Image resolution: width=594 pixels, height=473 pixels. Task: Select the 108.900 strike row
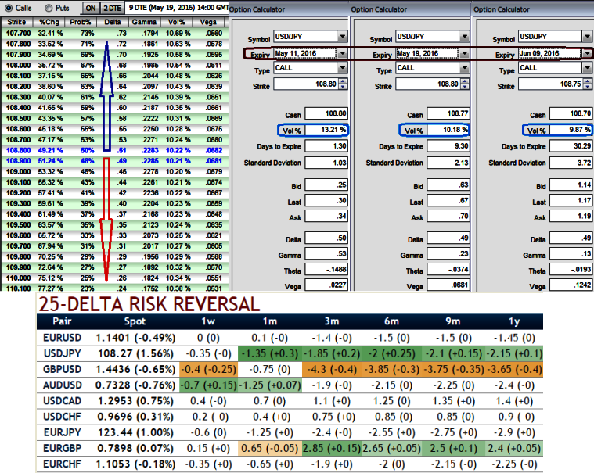[114, 161]
